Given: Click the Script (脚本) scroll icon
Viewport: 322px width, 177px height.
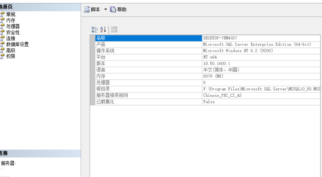Looking at the screenshot, I should pyautogui.click(x=86, y=8).
